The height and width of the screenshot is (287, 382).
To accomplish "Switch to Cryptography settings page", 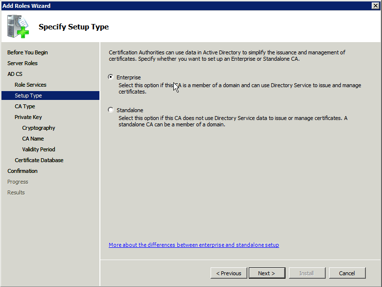I will [x=39, y=128].
